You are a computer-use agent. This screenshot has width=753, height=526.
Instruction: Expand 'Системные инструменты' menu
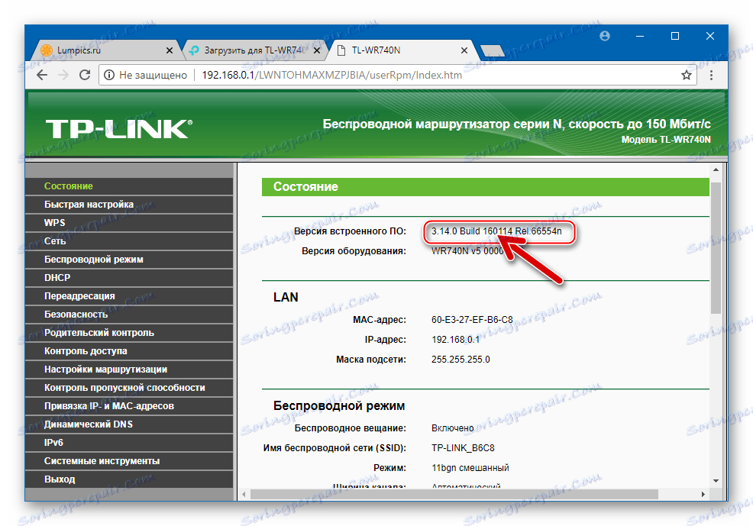(129, 461)
